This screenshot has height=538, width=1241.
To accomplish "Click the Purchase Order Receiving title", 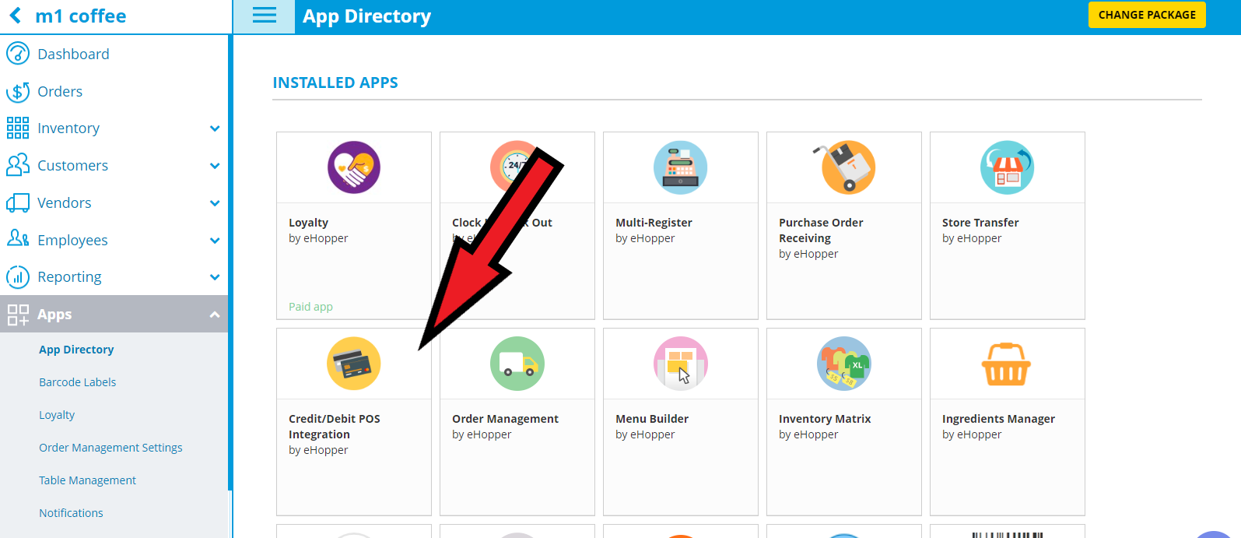I will [x=821, y=230].
